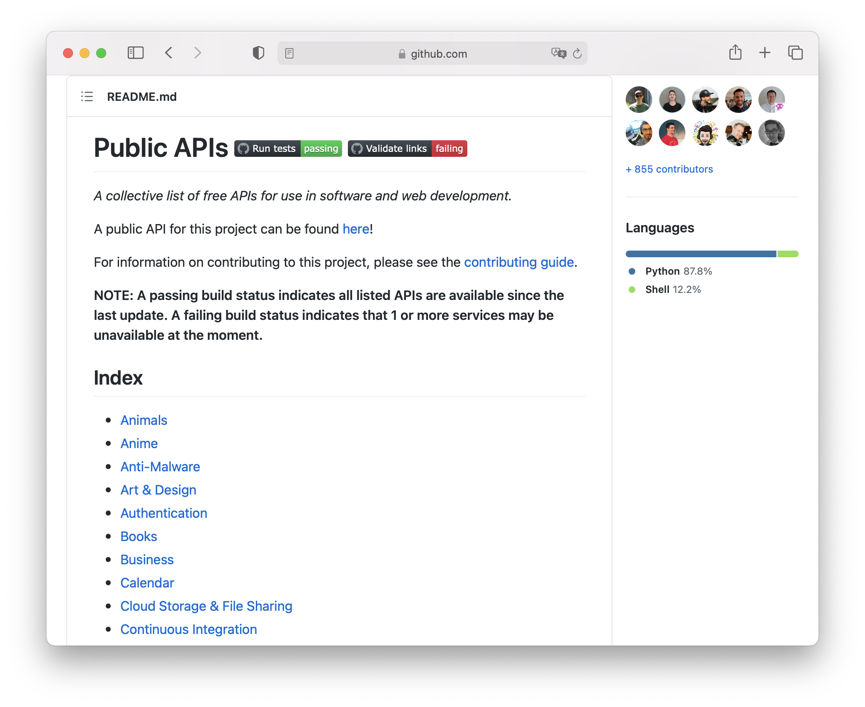This screenshot has height=707, width=865.
Task: Toggle the Safari sidebar visibility
Action: point(136,53)
